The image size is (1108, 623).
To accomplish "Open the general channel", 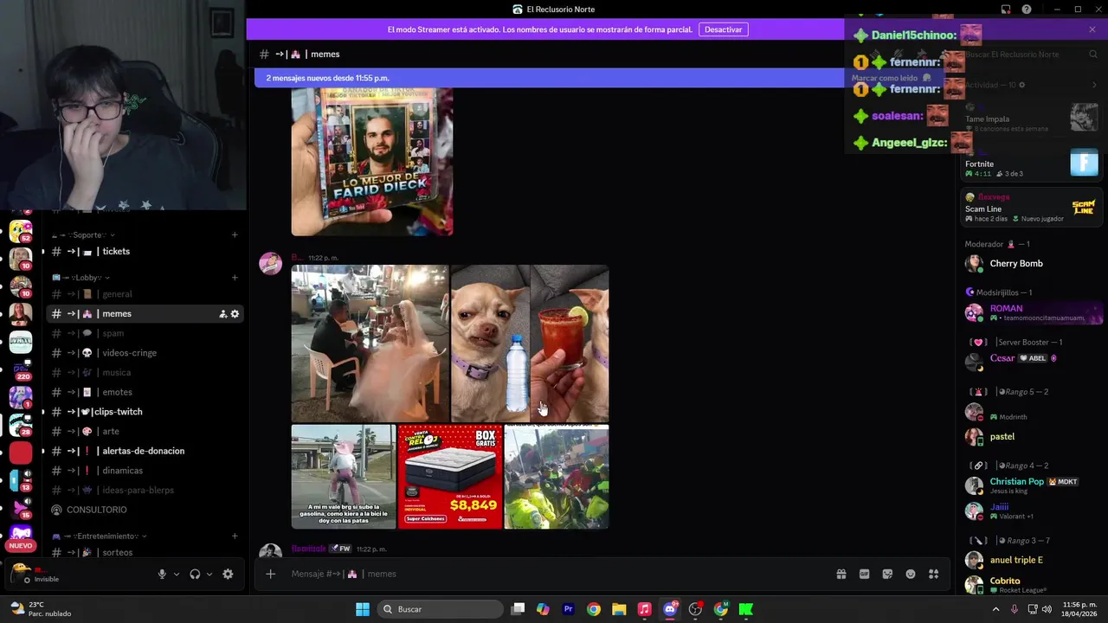I will coord(145,294).
